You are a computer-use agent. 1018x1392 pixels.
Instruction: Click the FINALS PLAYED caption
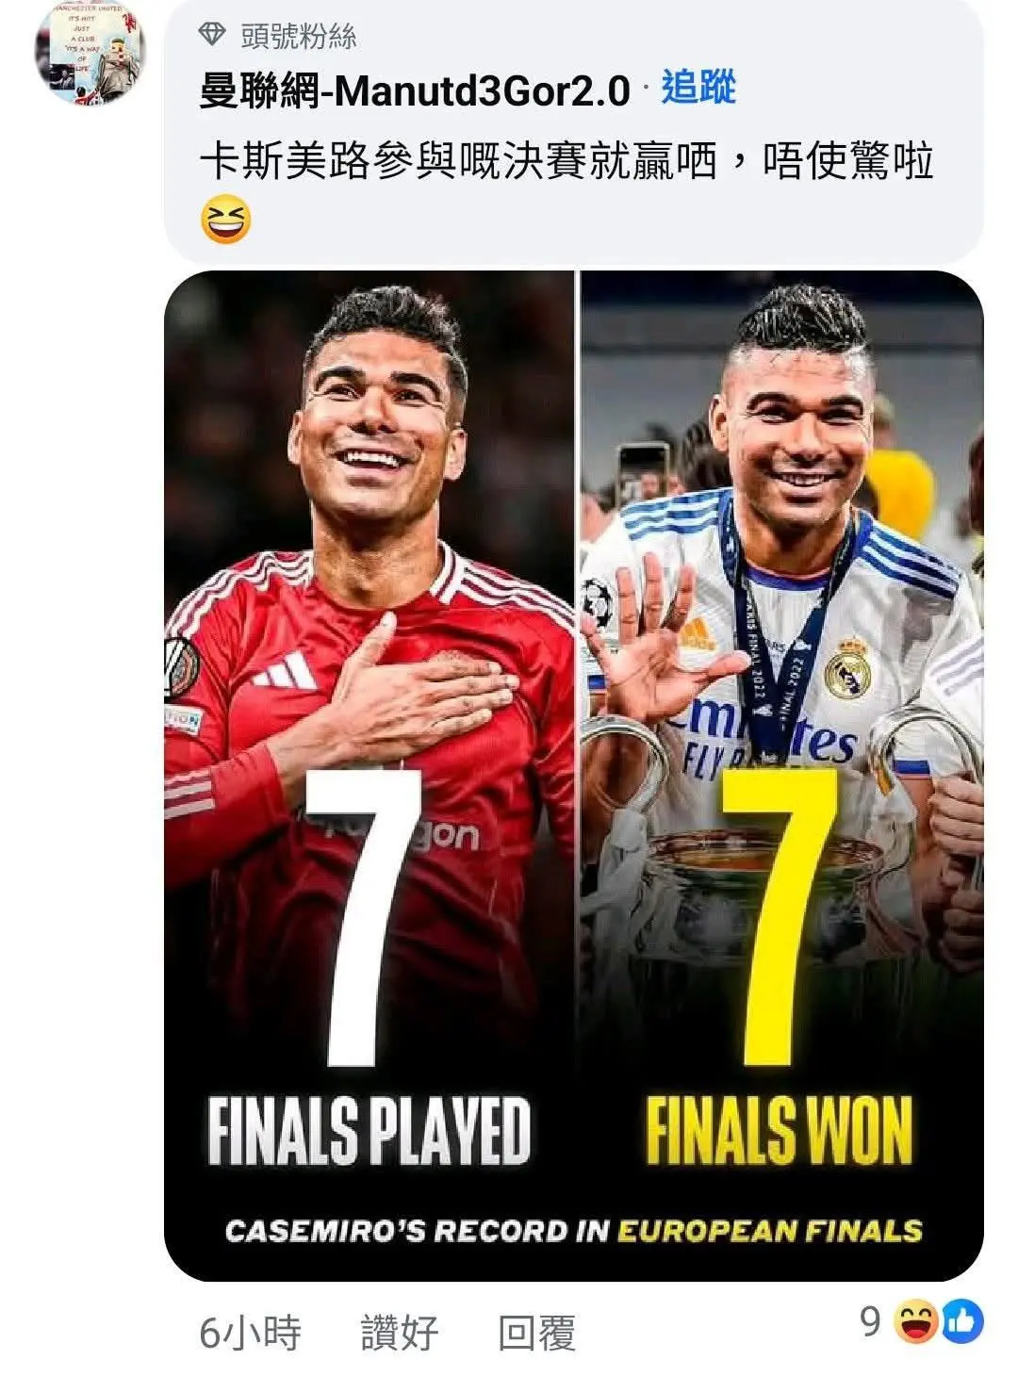point(369,1130)
